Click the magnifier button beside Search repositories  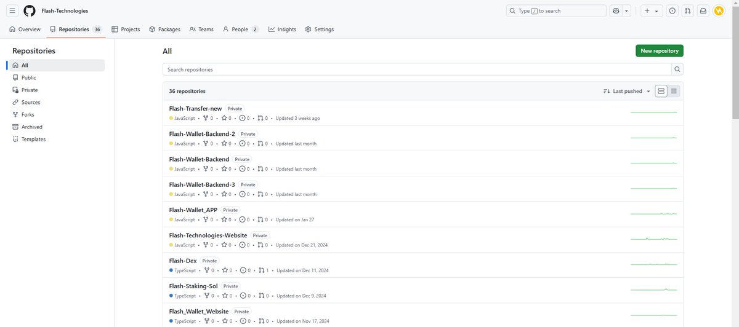tap(677, 69)
